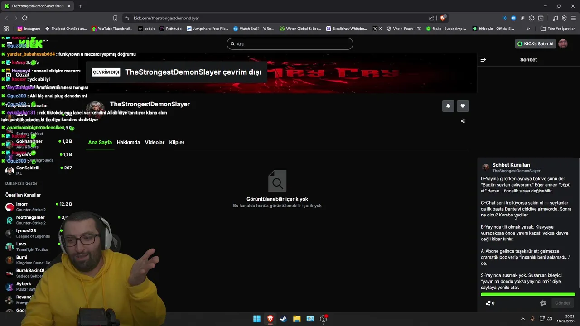Image resolution: width=580 pixels, height=326 pixels.
Task: Open the Jumpshare: Free File... bookmark
Action: pyautogui.click(x=208, y=29)
